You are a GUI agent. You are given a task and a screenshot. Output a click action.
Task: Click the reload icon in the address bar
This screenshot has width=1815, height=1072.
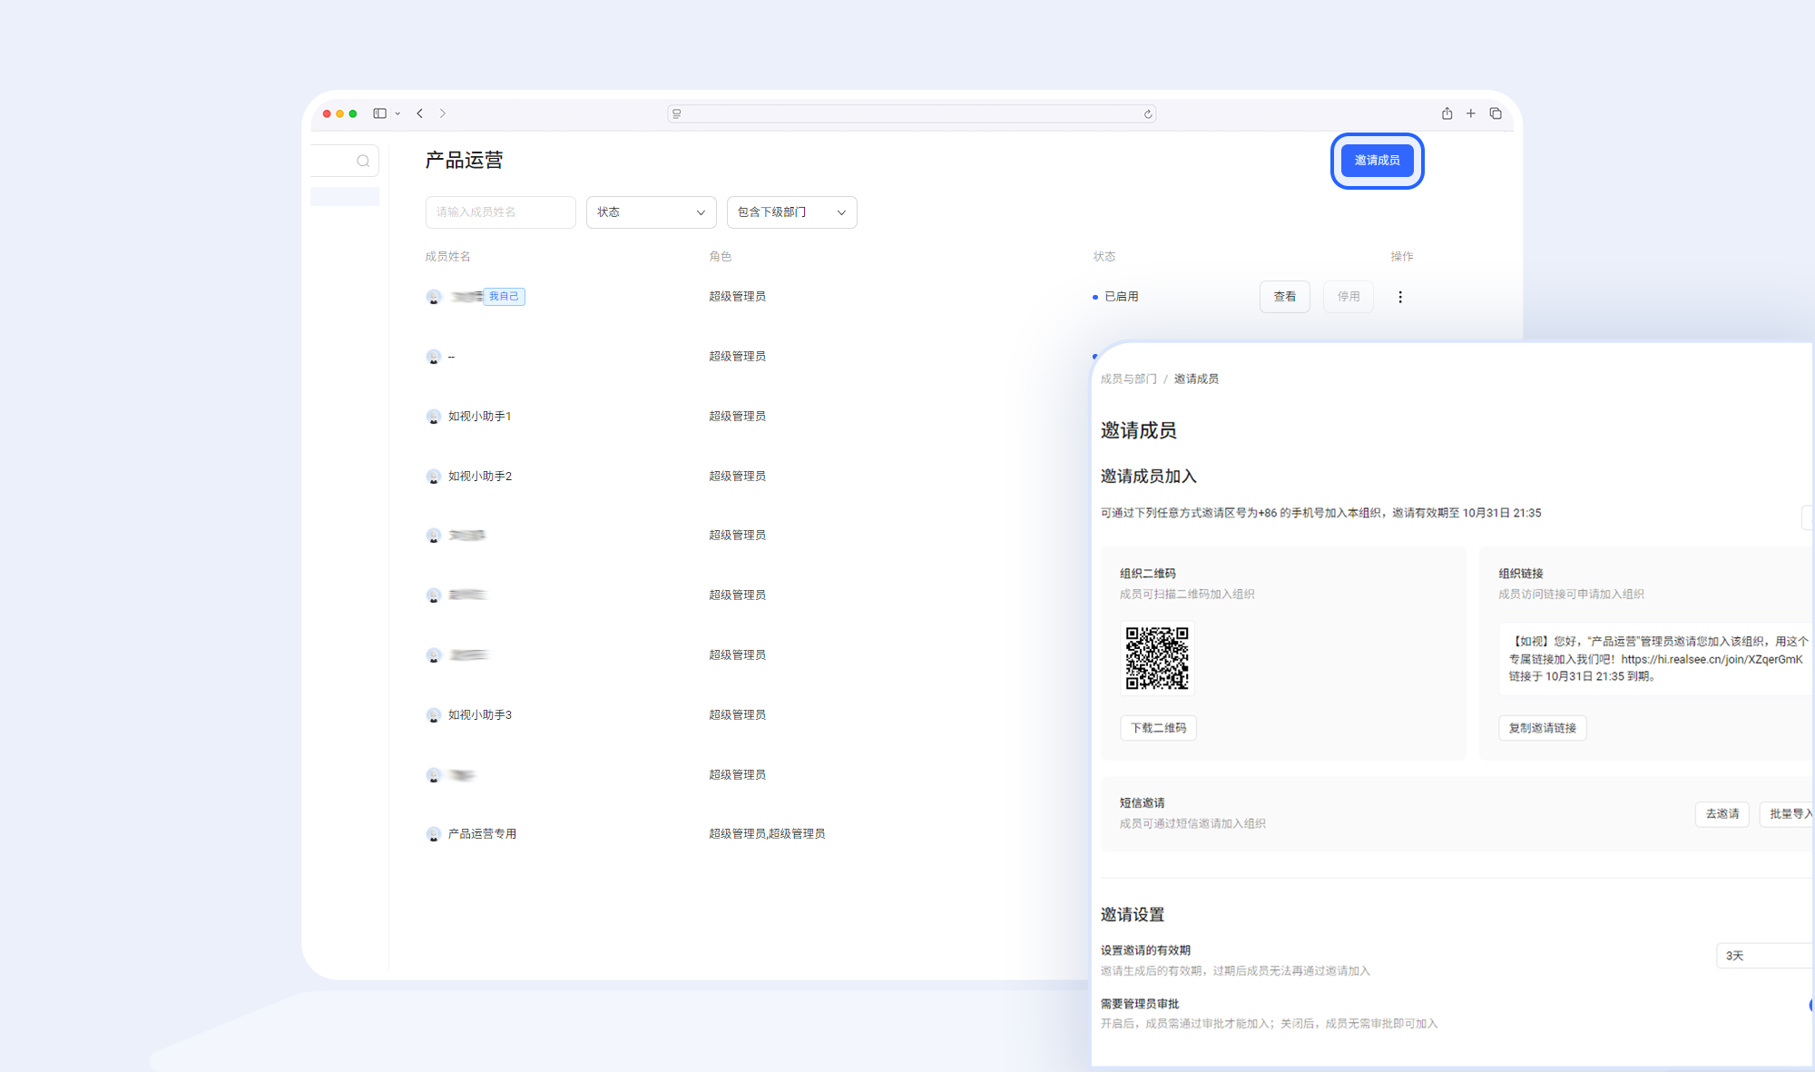pyautogui.click(x=1146, y=113)
